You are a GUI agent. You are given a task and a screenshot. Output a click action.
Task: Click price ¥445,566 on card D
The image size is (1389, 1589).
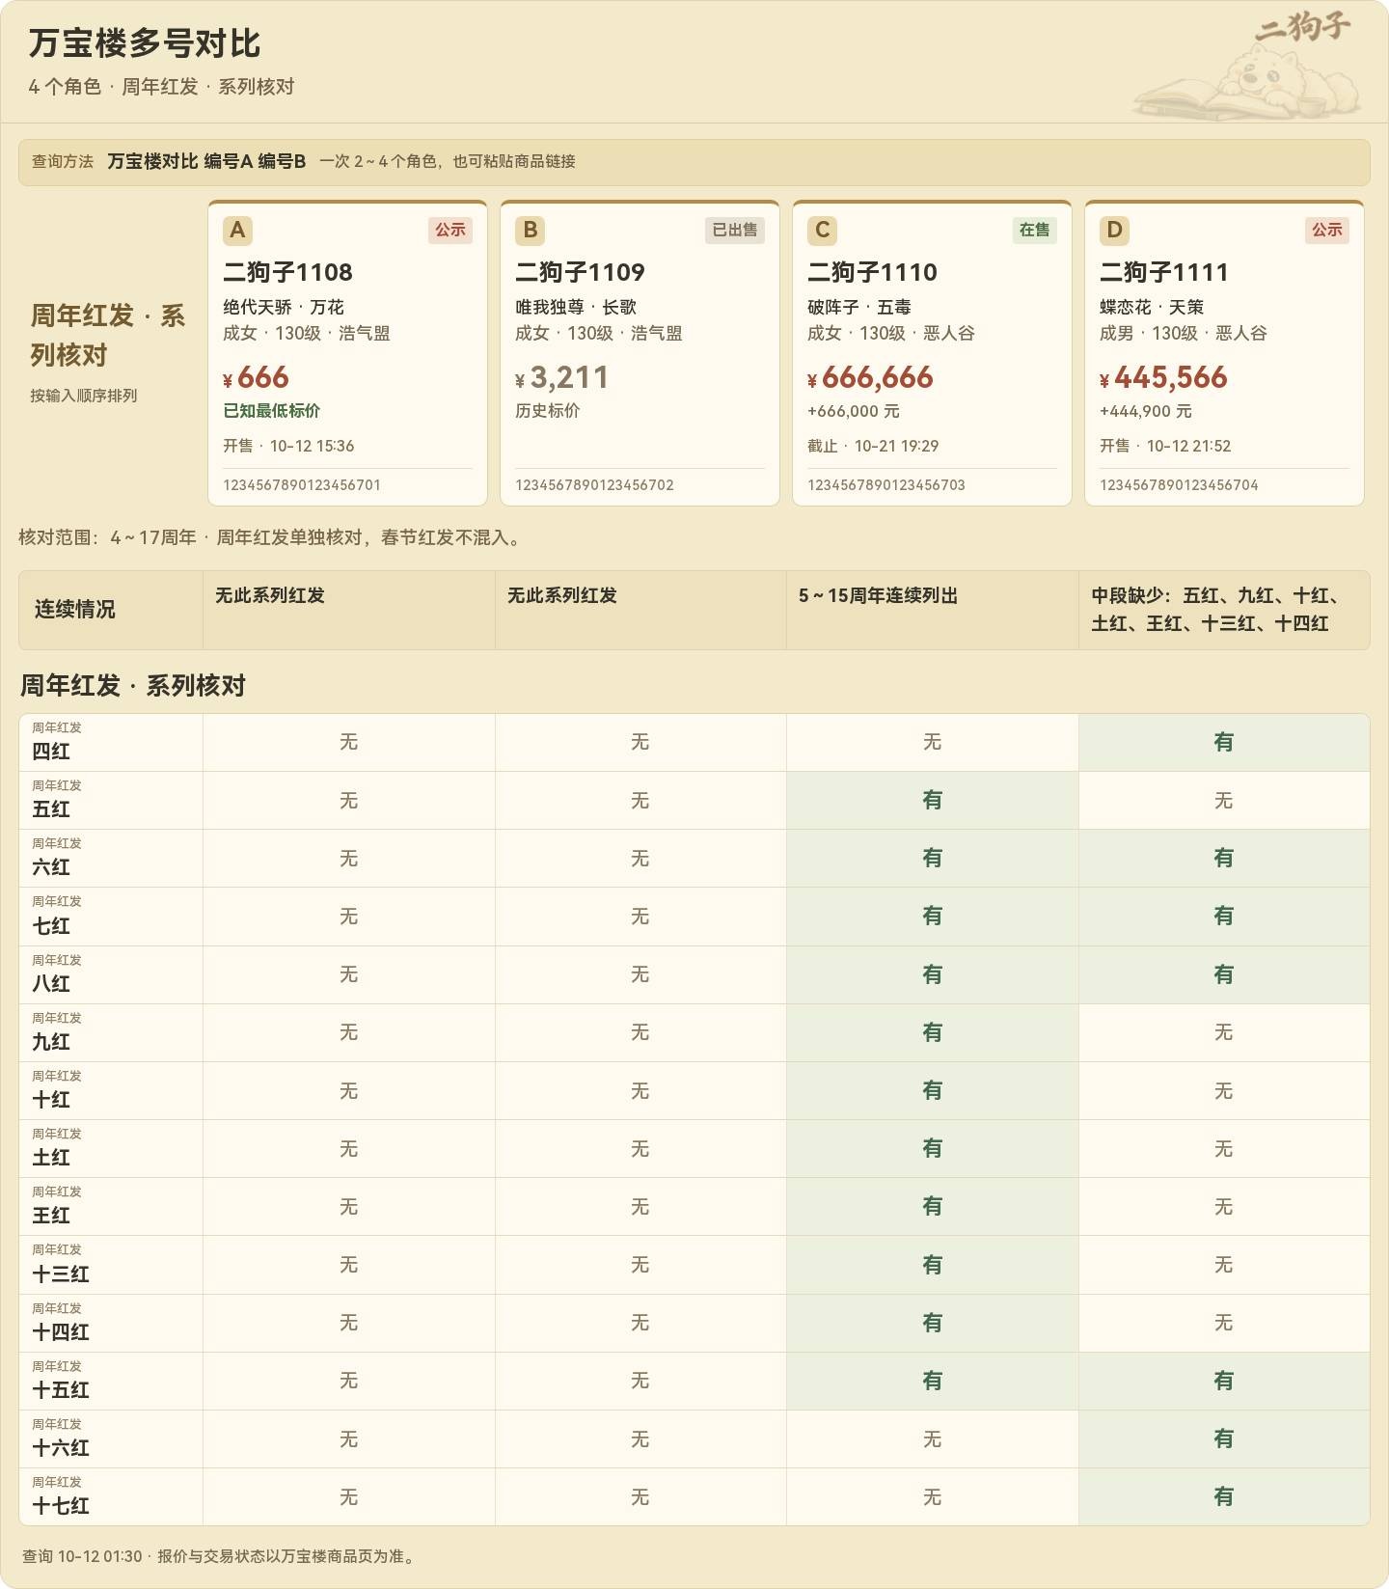click(1163, 377)
